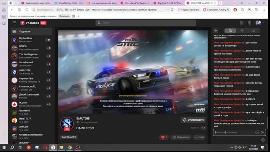Open MaraTT777 offline channel
Viewport: 270px width, 152px height.
(x=32, y=120)
